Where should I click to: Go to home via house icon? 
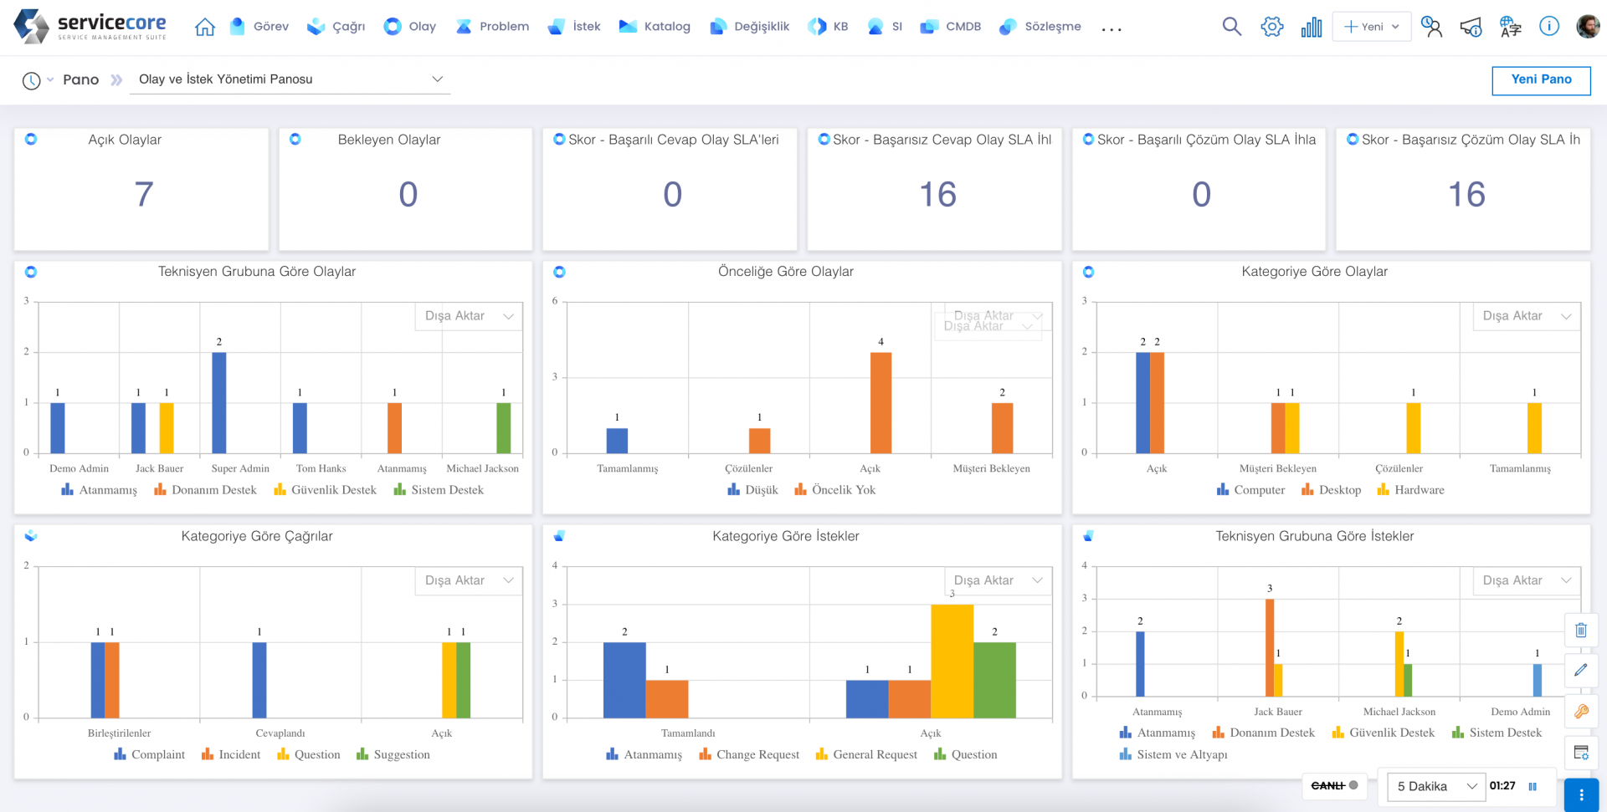204,28
